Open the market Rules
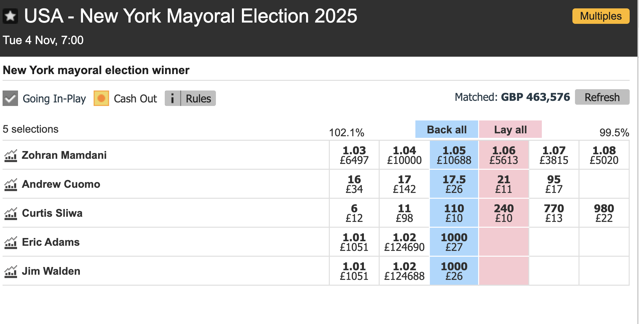 (x=198, y=99)
